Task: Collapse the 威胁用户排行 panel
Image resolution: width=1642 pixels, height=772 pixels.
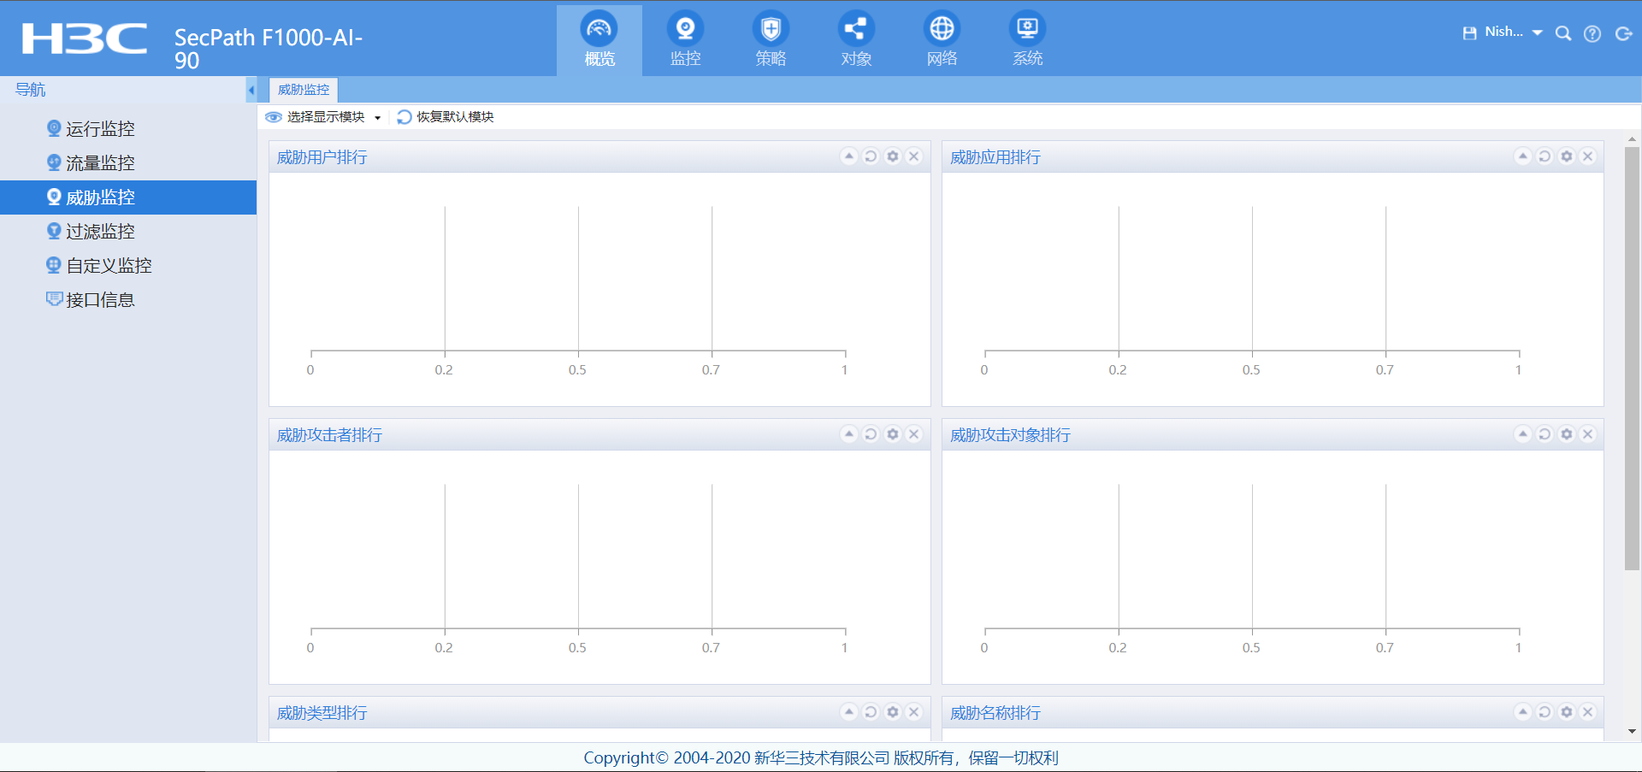Action: pos(848,156)
